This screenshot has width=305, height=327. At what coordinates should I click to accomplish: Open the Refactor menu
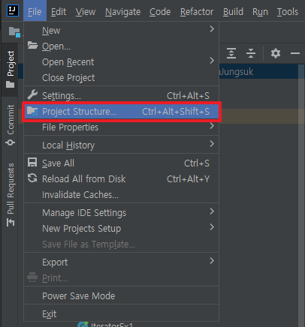point(197,12)
